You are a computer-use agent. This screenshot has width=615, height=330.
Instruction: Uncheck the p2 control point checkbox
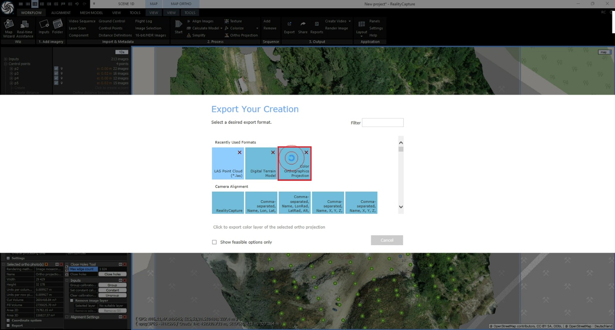(x=56, y=68)
